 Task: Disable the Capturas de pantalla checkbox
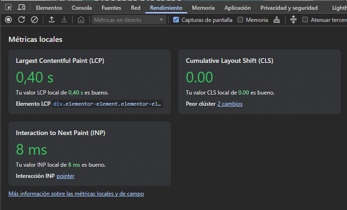pos(176,20)
